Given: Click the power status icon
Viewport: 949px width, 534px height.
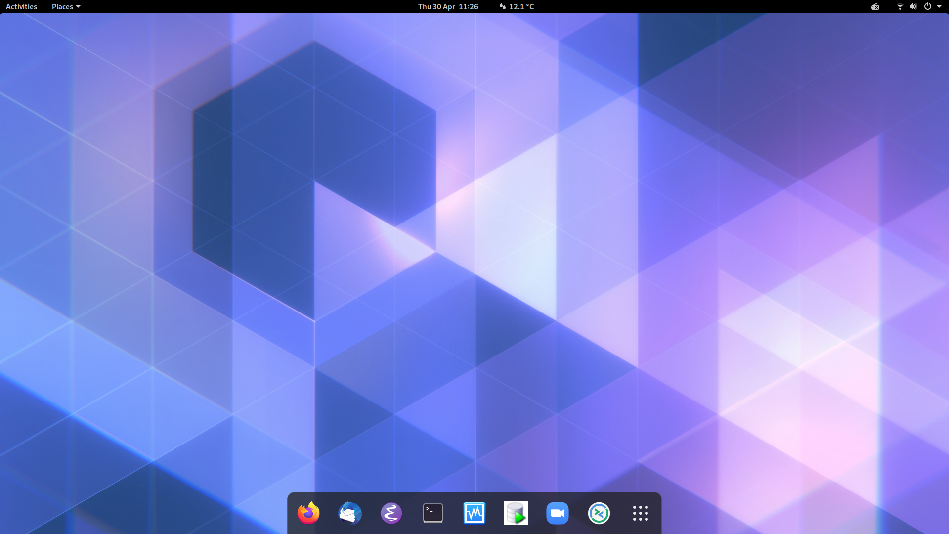Looking at the screenshot, I should 927,6.
